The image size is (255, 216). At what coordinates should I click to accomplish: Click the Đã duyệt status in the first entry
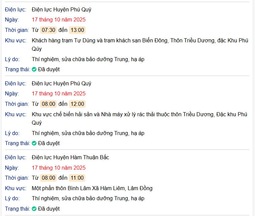(x=49, y=70)
